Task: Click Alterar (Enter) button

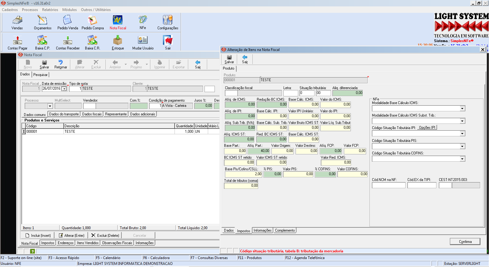Action: [x=71, y=235]
